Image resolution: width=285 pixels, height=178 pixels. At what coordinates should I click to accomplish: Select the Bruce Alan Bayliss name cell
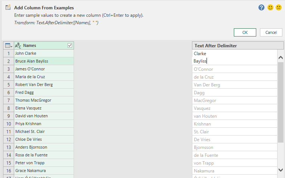(44, 61)
